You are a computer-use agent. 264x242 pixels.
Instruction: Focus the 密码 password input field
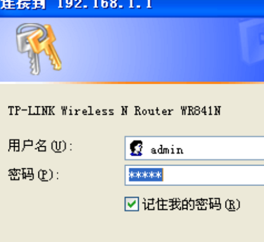click(194, 175)
